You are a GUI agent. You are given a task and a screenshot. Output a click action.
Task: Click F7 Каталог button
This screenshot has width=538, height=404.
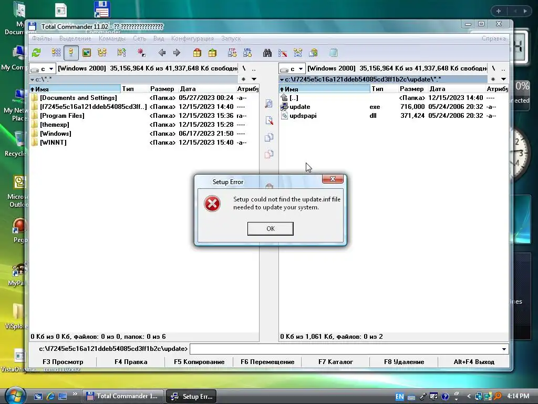coord(336,362)
